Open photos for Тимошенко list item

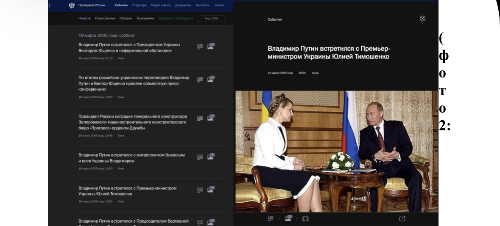211,190
